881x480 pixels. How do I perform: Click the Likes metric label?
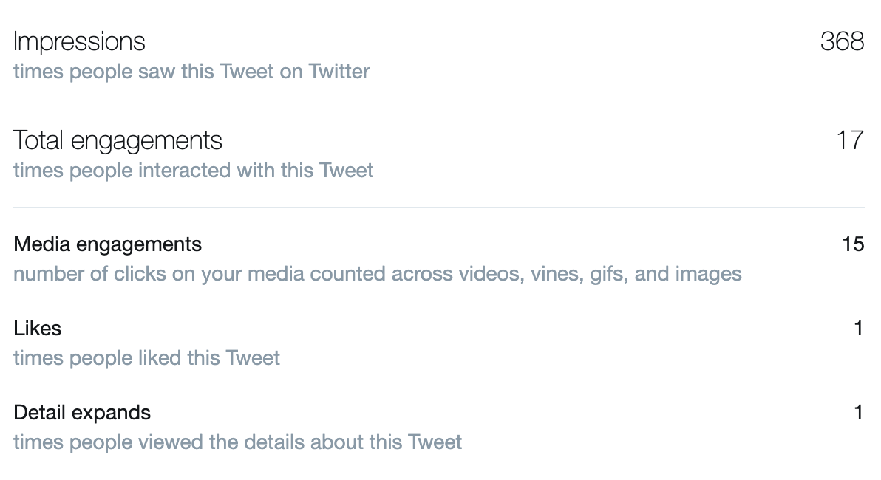pos(37,329)
